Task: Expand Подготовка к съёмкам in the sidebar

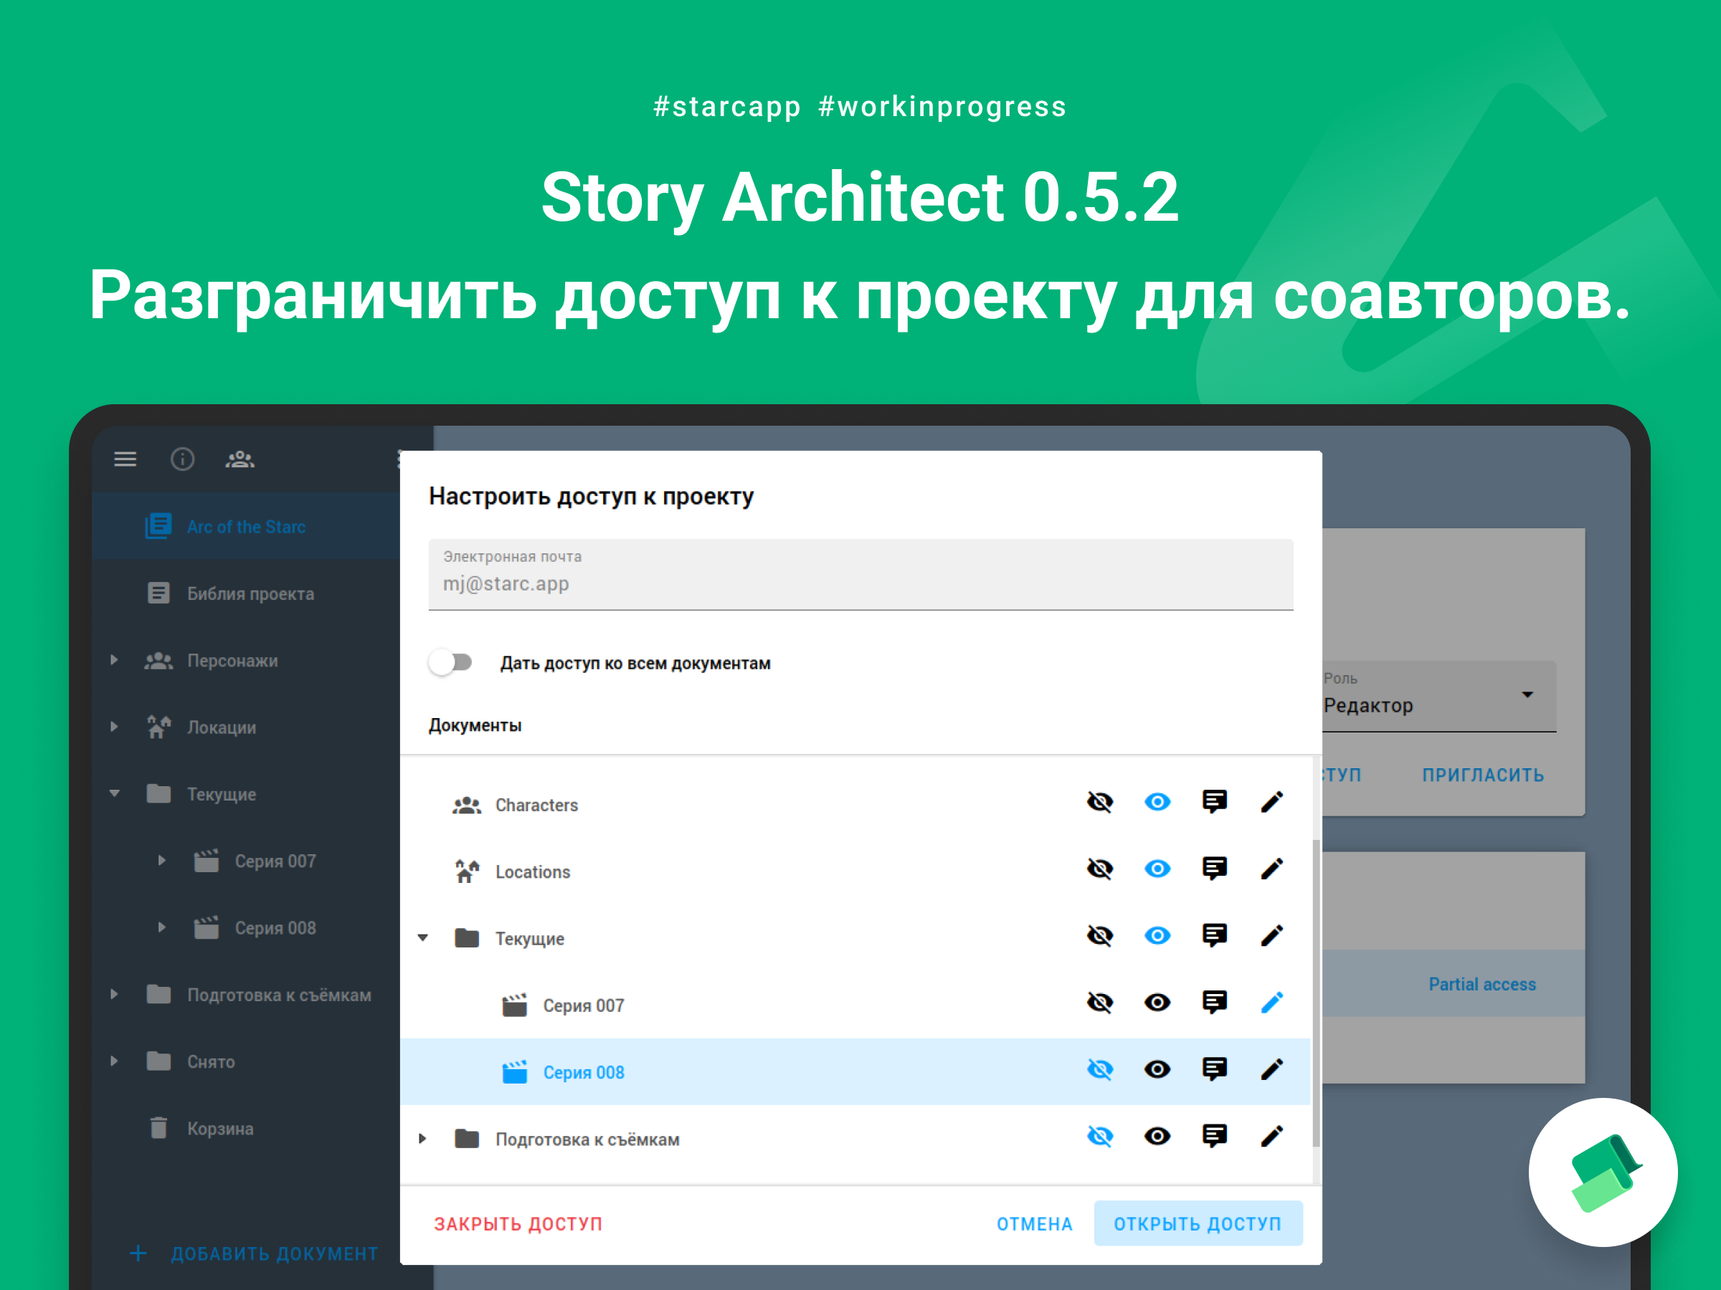Action: (x=114, y=995)
